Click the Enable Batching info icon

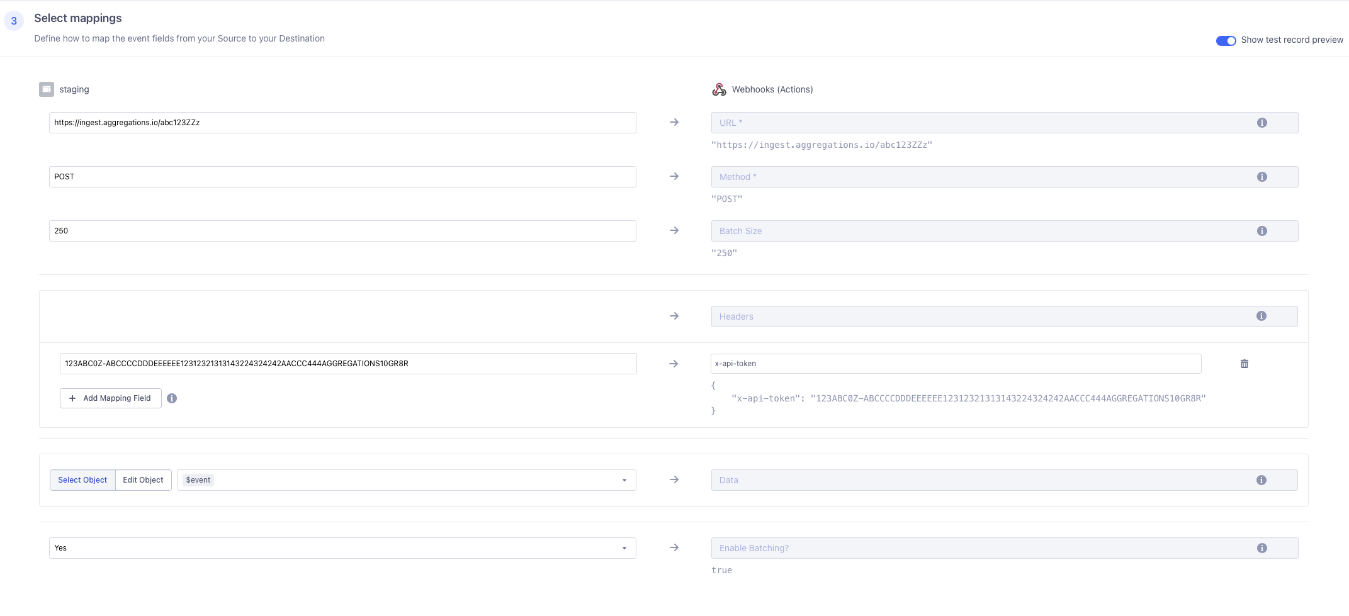1262,548
